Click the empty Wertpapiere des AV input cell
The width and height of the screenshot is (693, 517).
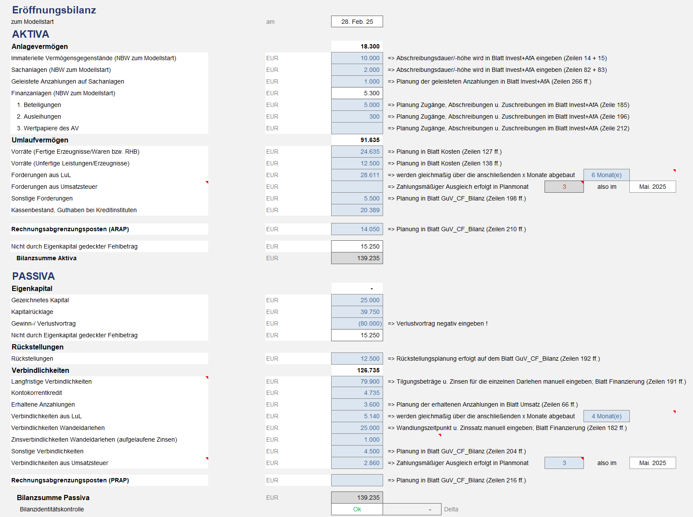[357, 128]
